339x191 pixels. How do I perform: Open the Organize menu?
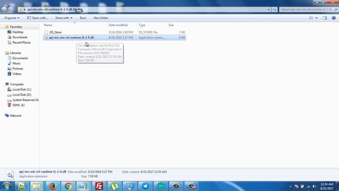pyautogui.click(x=12, y=18)
